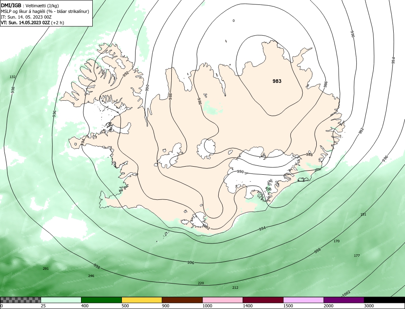
Task: Select the CAPE value 212
Action: pyautogui.click(x=235, y=288)
